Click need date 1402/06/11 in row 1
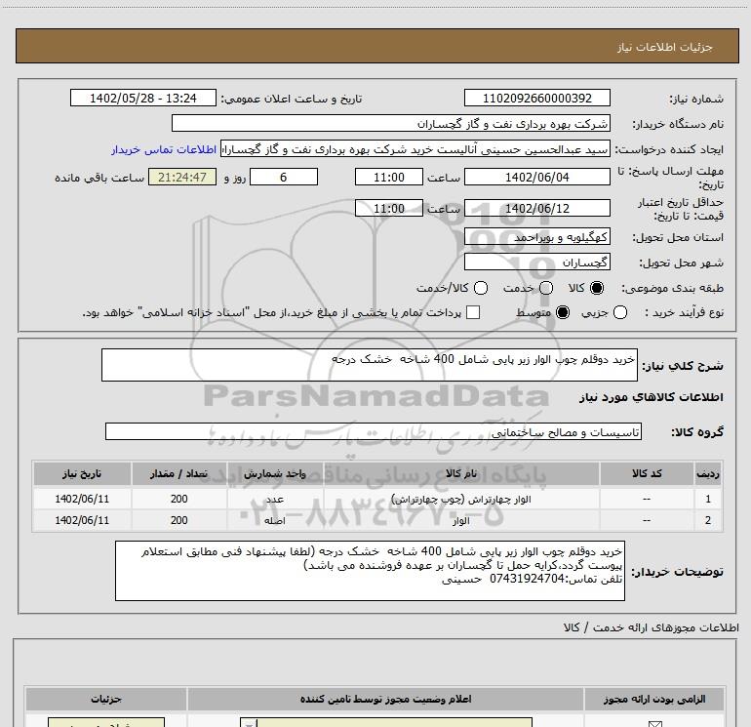Image resolution: width=751 pixels, height=727 pixels. coord(82,499)
